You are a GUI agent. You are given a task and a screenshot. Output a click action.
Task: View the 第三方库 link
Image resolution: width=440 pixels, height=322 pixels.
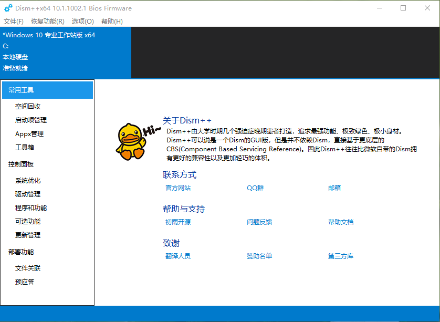click(341, 256)
